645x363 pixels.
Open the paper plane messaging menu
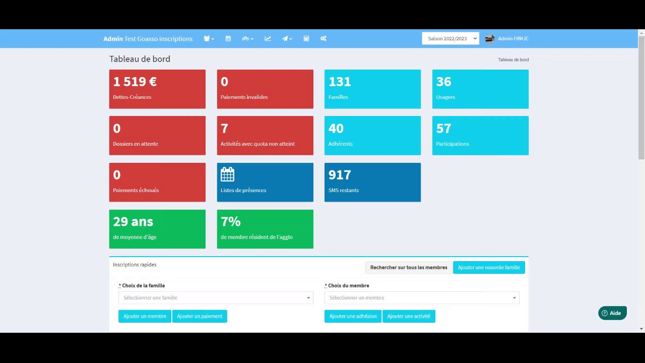(287, 39)
